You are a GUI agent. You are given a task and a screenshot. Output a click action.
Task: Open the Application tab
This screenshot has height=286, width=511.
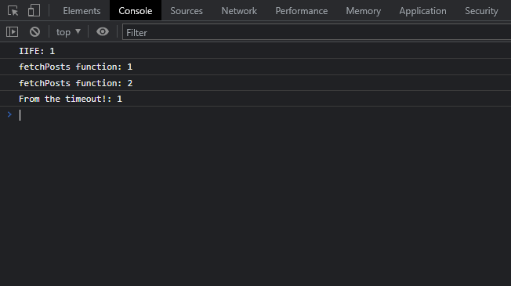pyautogui.click(x=422, y=11)
